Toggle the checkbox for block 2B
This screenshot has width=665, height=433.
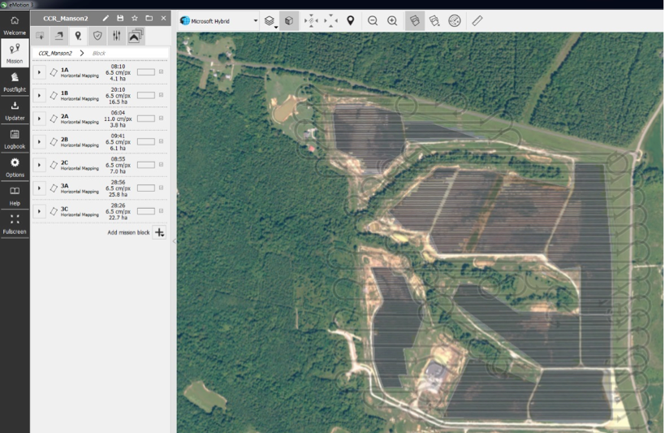point(161,141)
